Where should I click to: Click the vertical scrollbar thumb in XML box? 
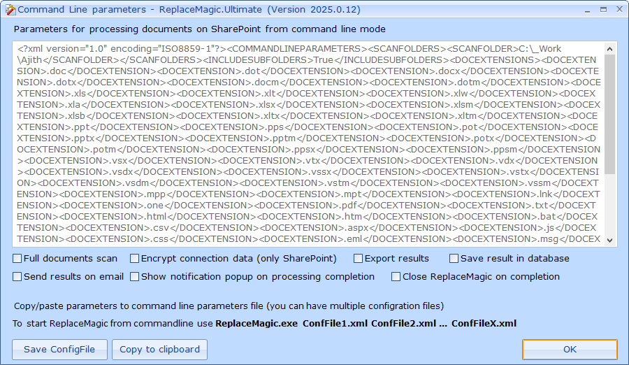click(x=610, y=112)
